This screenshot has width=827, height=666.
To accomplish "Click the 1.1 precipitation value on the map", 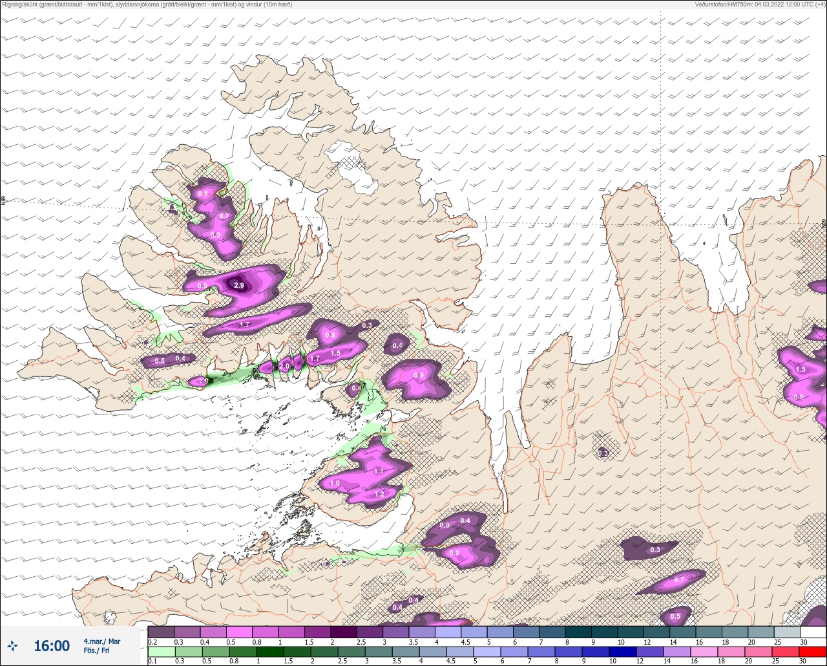I will click(379, 471).
